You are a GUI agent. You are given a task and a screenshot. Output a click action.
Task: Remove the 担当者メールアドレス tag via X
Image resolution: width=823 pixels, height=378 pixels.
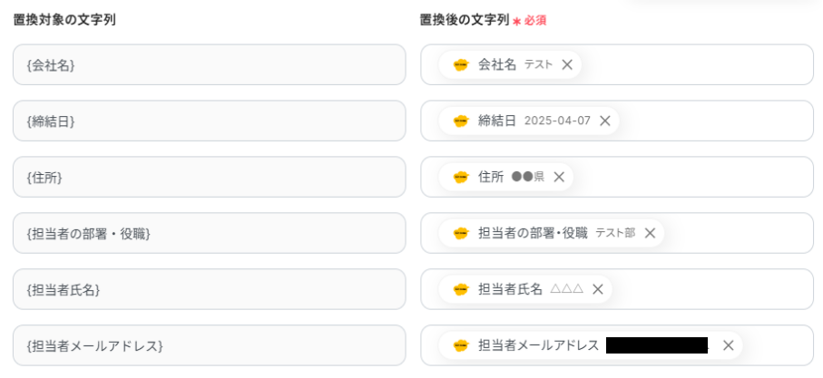coord(728,345)
